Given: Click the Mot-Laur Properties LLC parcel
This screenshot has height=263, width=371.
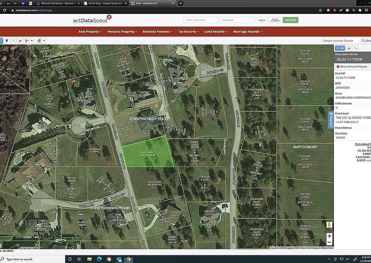Looking at the screenshot, I should point(155,185).
